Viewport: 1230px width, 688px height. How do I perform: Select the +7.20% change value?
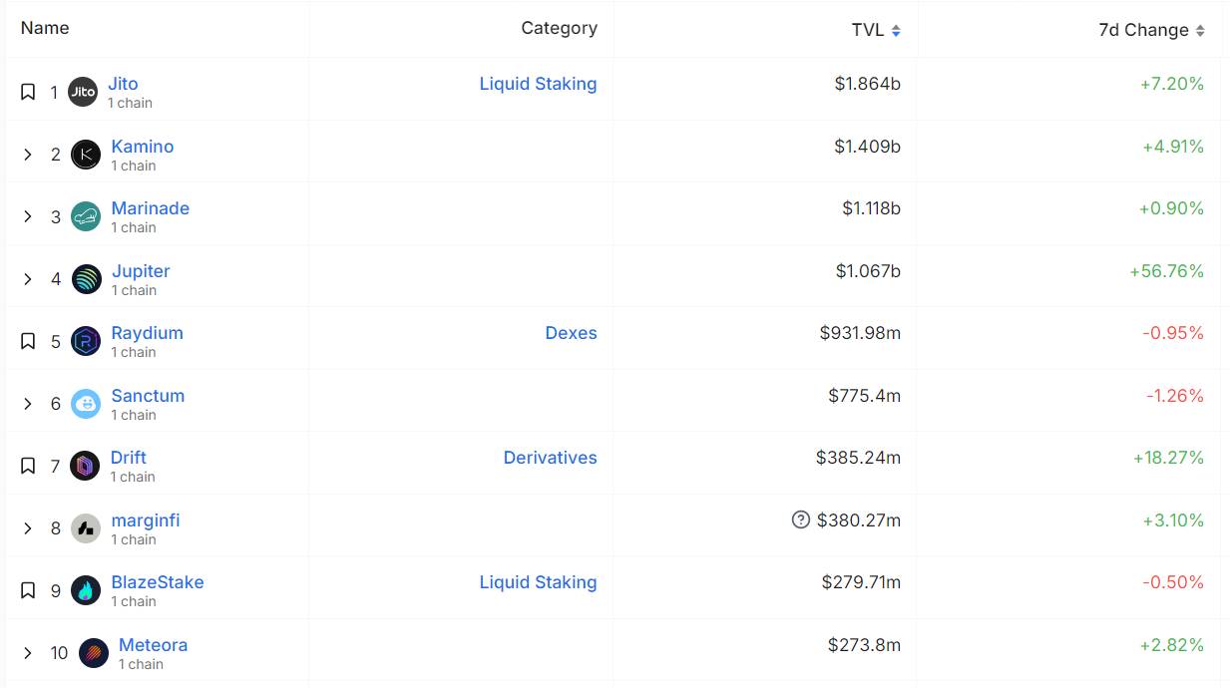click(1172, 84)
